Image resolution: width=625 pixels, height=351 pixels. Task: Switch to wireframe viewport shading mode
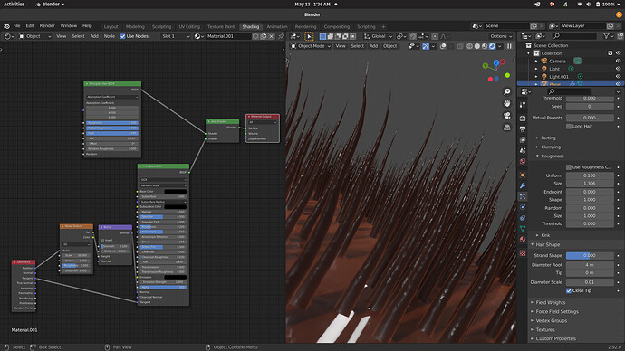tap(469, 46)
